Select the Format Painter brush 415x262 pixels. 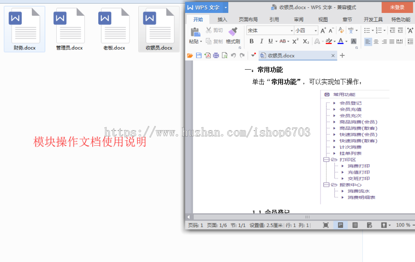coord(233,32)
